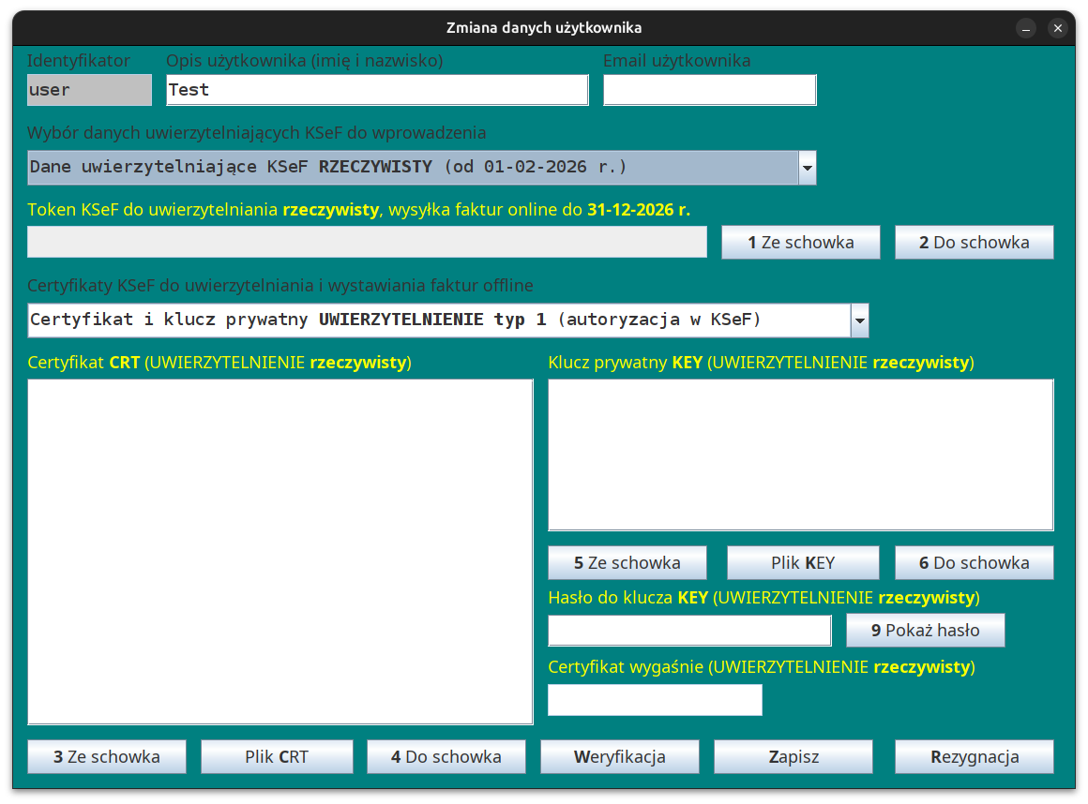
Task: Click the '2 Do schowka' token copy button
Action: pyautogui.click(x=974, y=243)
